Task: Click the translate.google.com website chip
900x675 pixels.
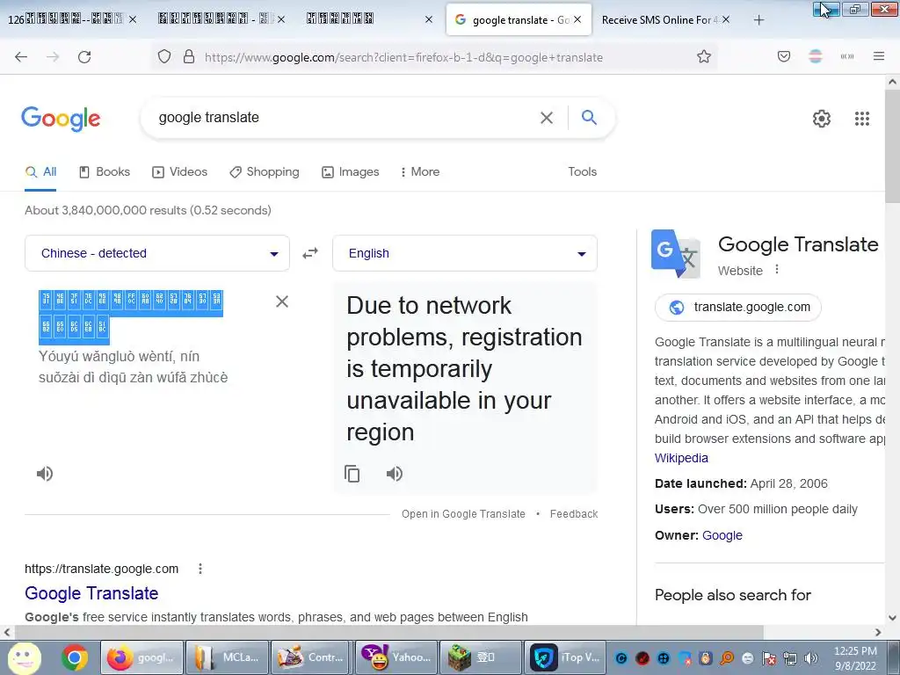Action: (x=738, y=307)
